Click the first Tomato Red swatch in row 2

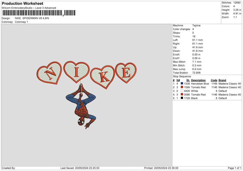[182, 87]
